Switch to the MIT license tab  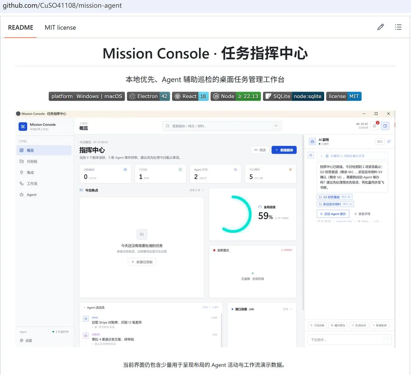60,27
